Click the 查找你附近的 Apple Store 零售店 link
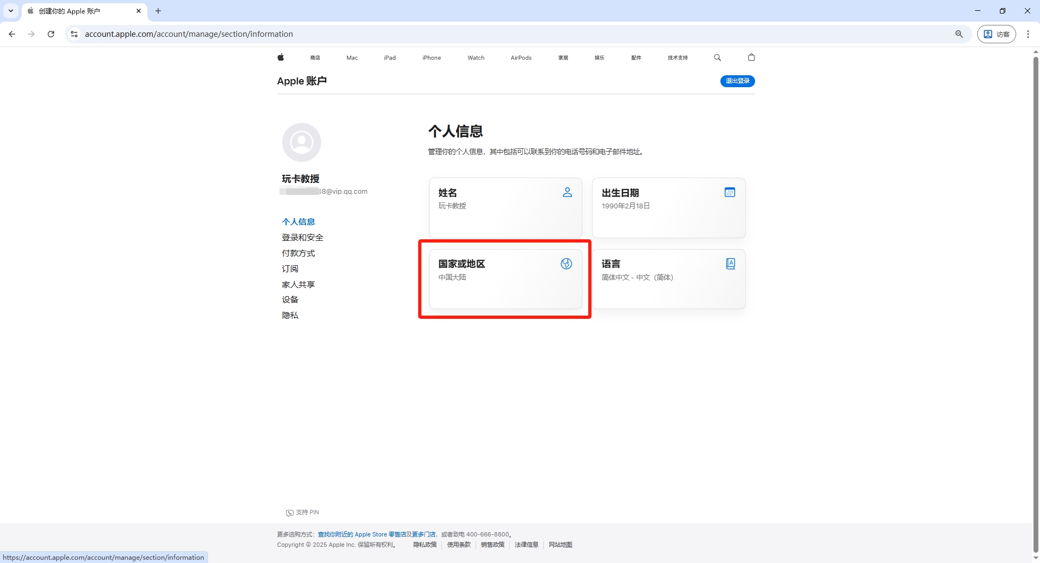Viewport: 1040px width, 563px height. click(x=362, y=534)
